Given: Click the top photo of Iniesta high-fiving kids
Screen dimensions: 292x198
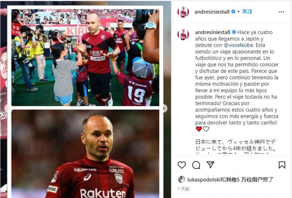Looking at the screenshot, I should coord(85,57).
